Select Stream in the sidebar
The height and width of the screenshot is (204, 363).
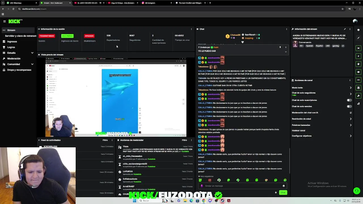click(x=18, y=30)
